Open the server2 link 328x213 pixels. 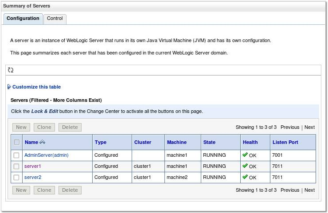pyautogui.click(x=33, y=177)
